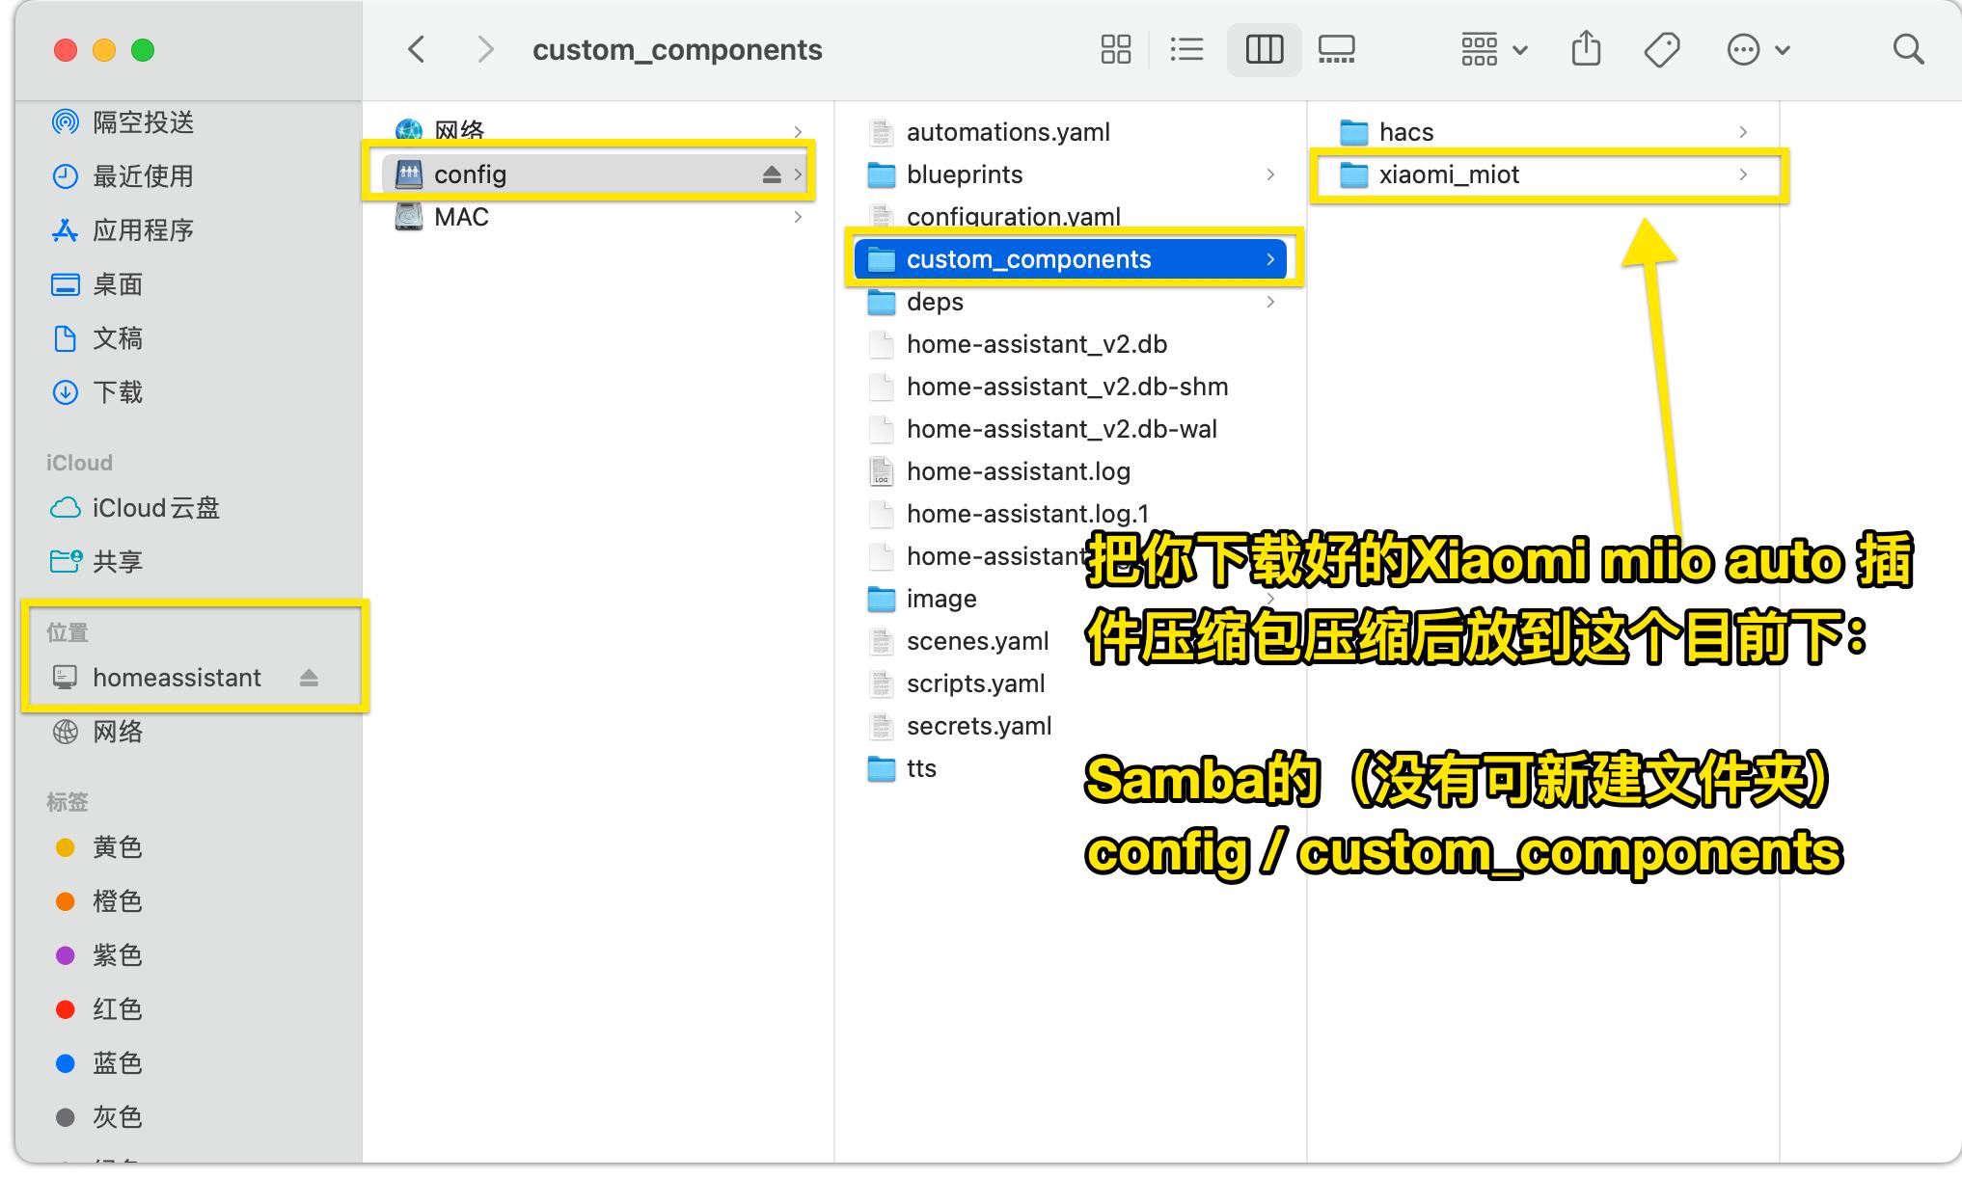The image size is (1962, 1178).
Task: Switch to list view
Action: (1186, 49)
